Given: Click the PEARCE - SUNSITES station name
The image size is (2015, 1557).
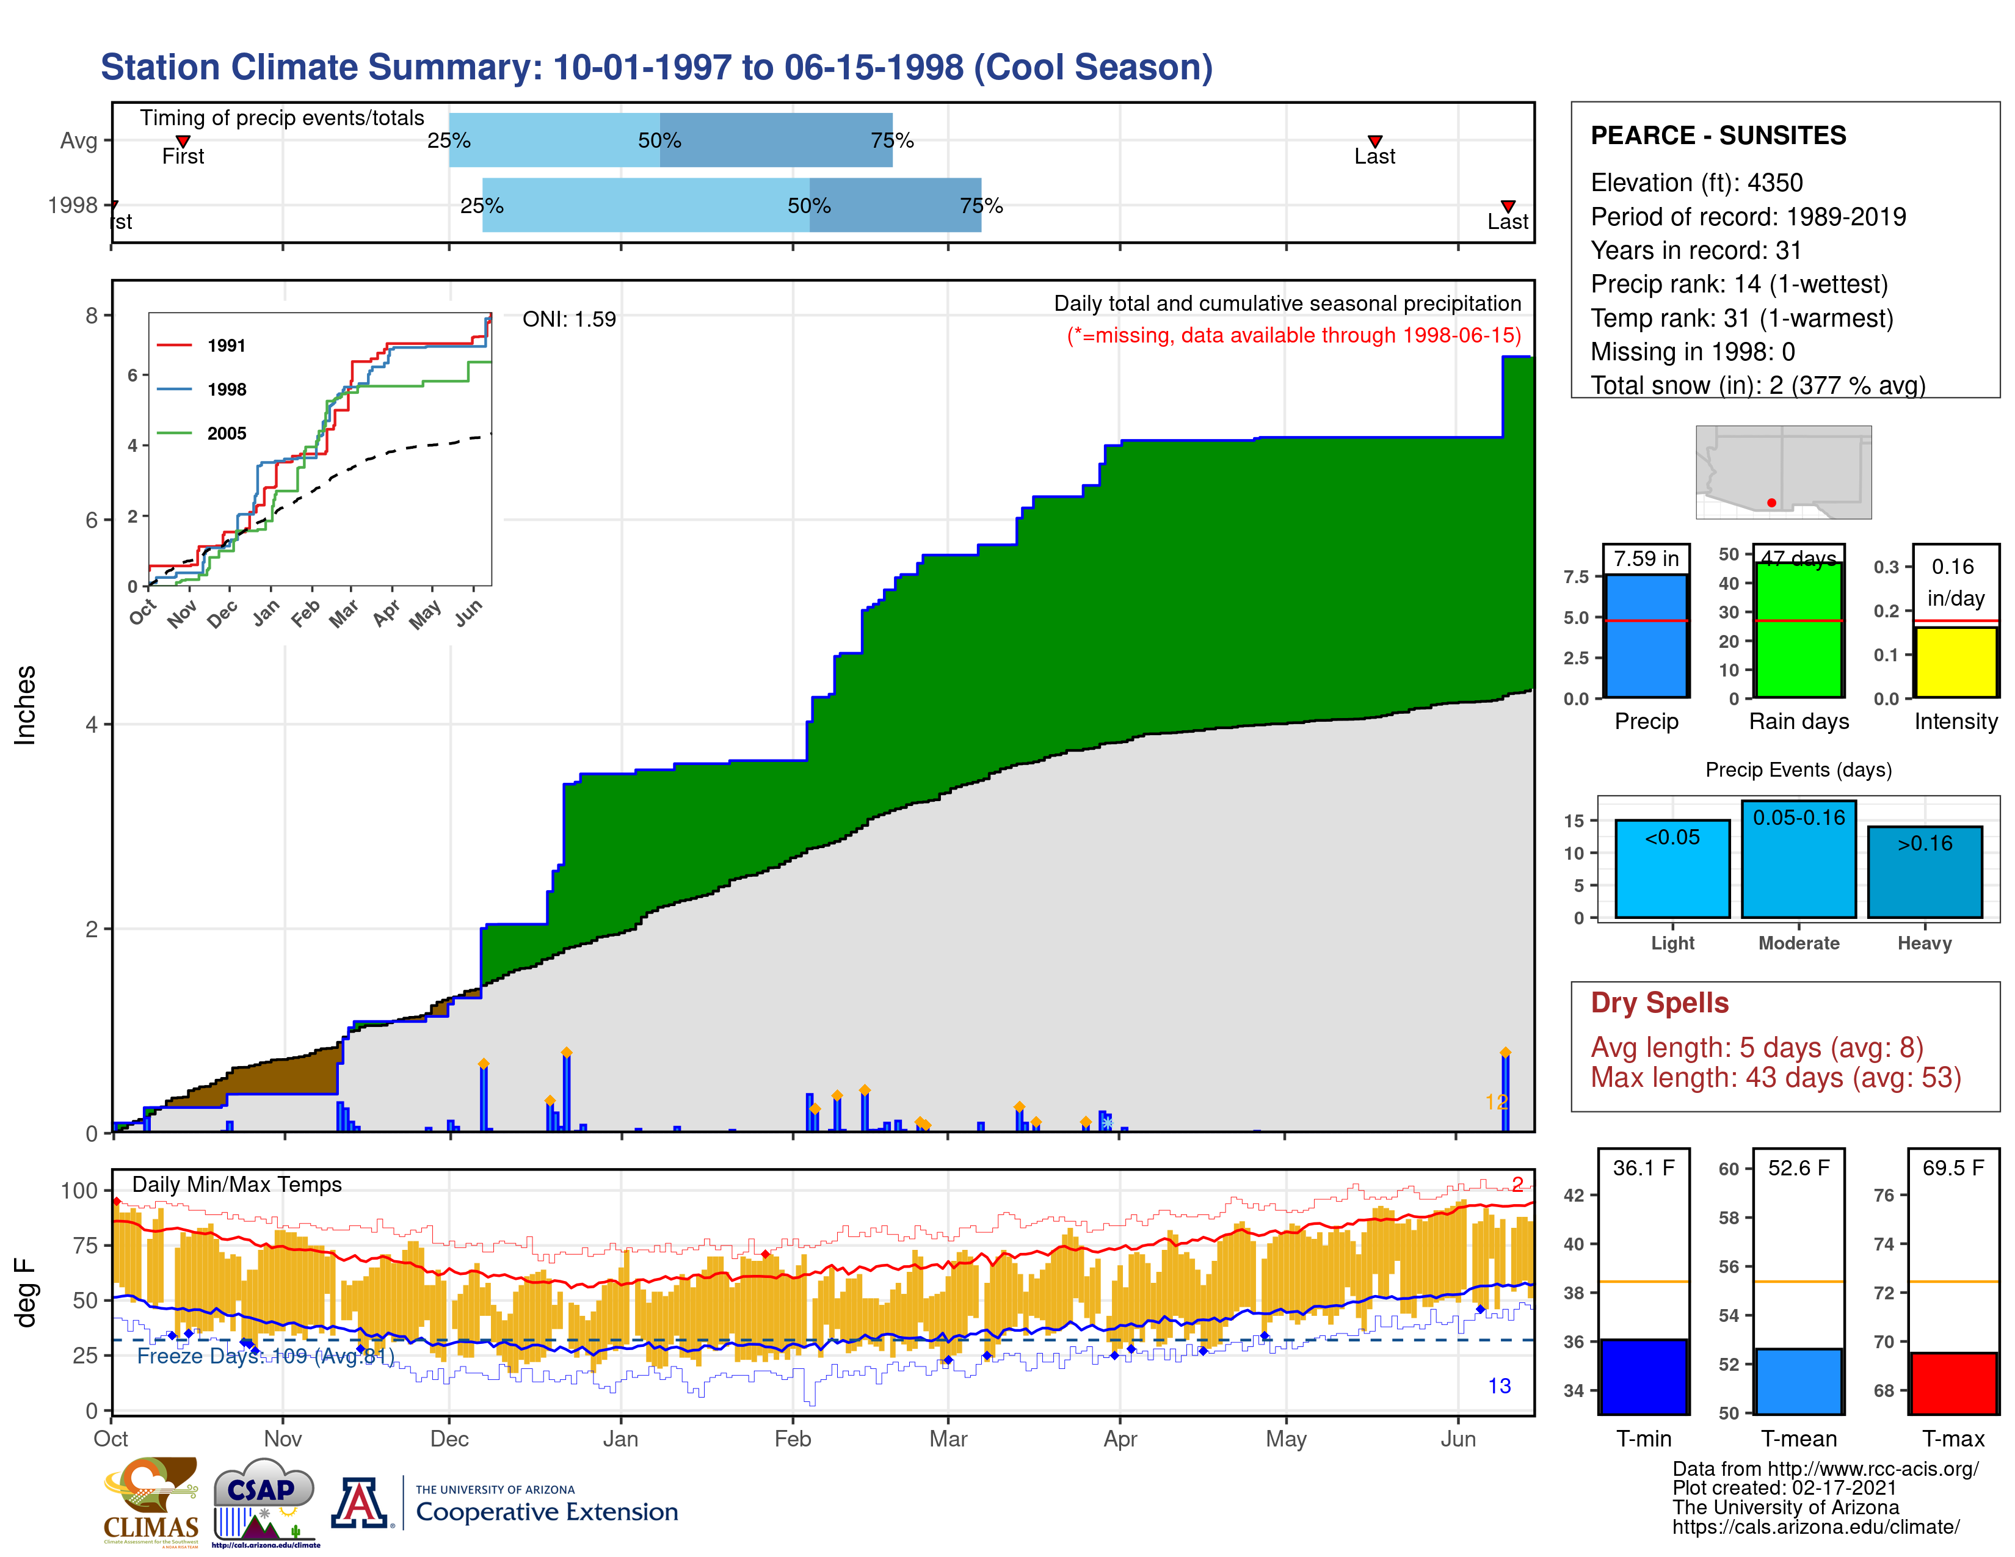Looking at the screenshot, I should (x=1718, y=136).
